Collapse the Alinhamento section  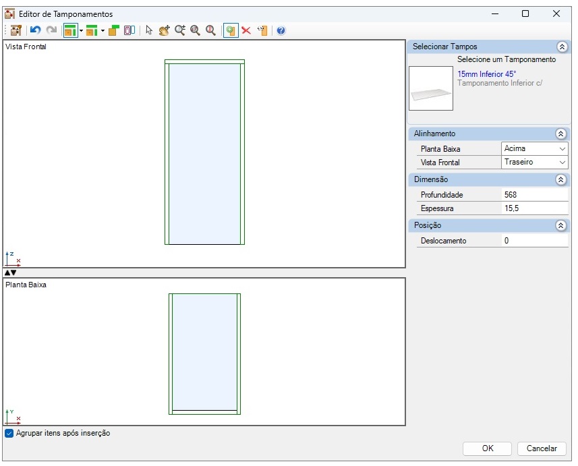561,134
